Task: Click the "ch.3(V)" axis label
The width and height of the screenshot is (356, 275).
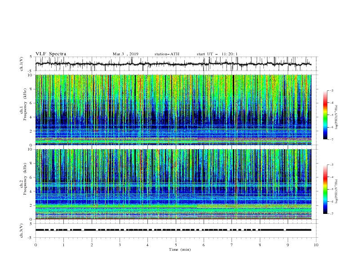Action: [x=22, y=231]
